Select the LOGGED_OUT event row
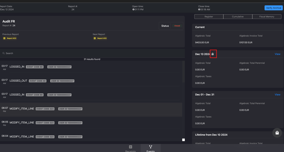 tap(91, 82)
